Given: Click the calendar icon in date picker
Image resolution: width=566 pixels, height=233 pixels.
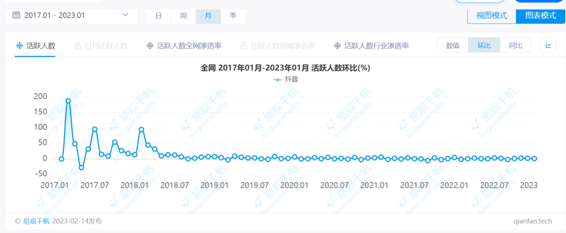Looking at the screenshot, I should [x=16, y=15].
